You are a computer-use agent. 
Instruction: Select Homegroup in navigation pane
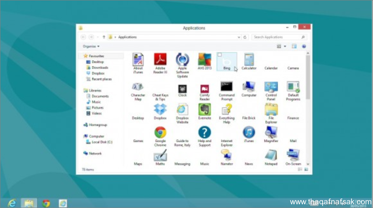[x=98, y=125]
